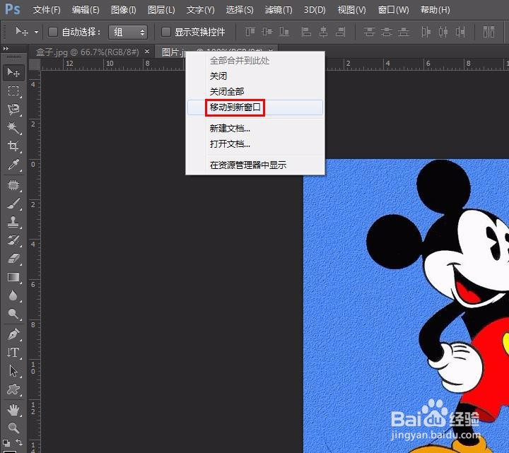Click align vertical centers icon
This screenshot has width=509, height=453.
coord(267,32)
